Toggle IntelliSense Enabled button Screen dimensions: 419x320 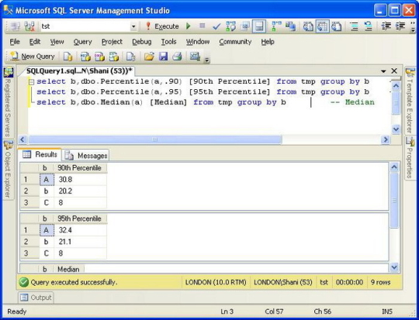click(259, 26)
